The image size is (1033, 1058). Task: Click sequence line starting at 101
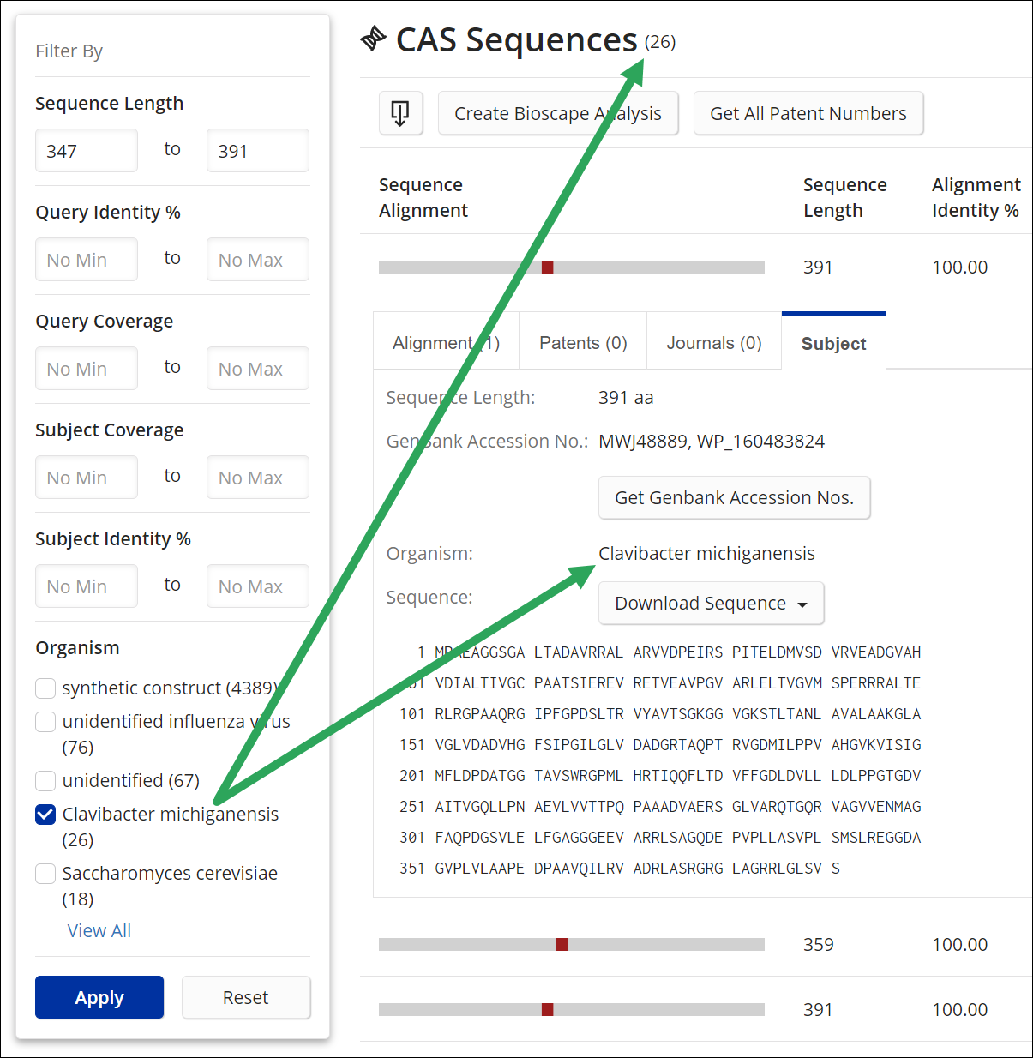tap(660, 714)
